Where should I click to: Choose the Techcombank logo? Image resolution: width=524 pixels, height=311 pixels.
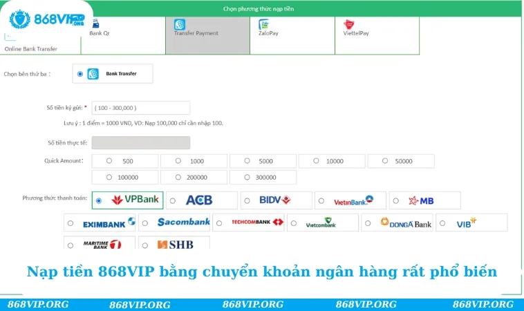point(257,223)
